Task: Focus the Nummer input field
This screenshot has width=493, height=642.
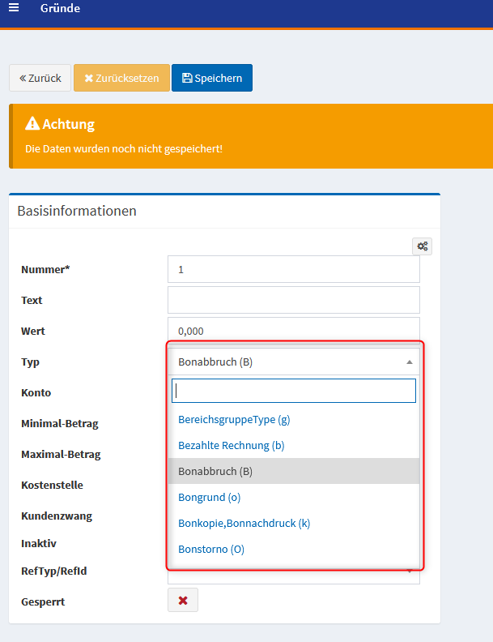Action: click(x=293, y=269)
